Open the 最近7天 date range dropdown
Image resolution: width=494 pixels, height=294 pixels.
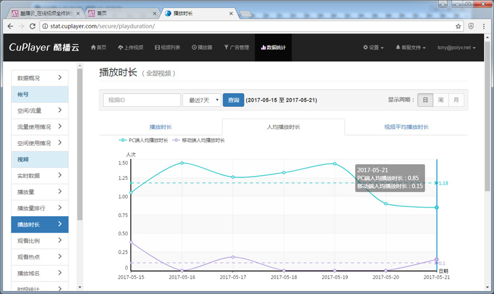[201, 100]
